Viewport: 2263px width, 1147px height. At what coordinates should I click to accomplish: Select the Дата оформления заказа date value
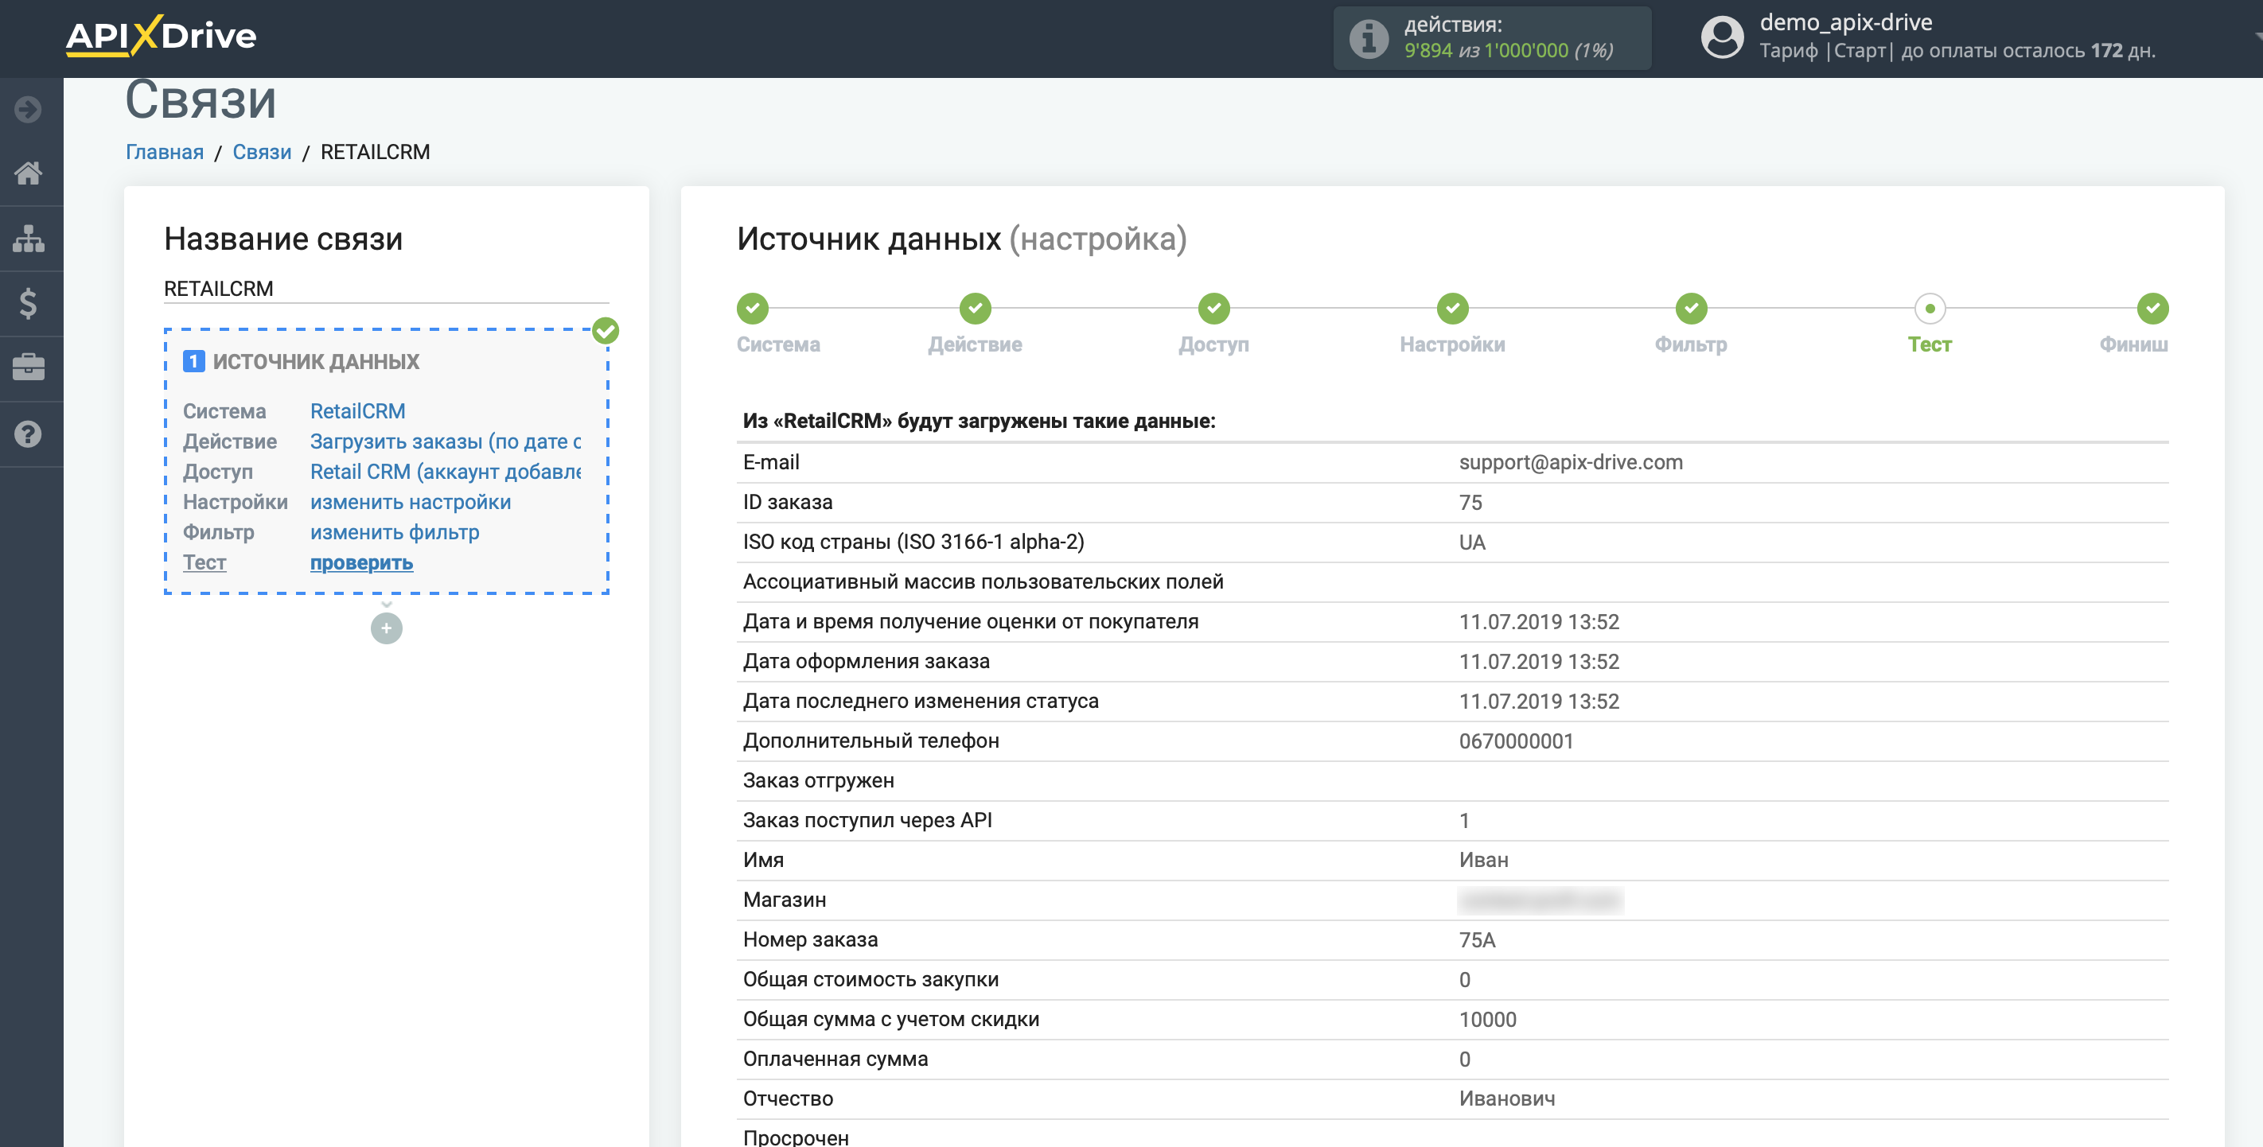[1539, 661]
